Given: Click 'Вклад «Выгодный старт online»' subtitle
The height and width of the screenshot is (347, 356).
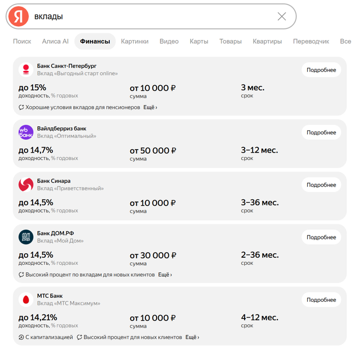Looking at the screenshot, I should click(77, 74).
